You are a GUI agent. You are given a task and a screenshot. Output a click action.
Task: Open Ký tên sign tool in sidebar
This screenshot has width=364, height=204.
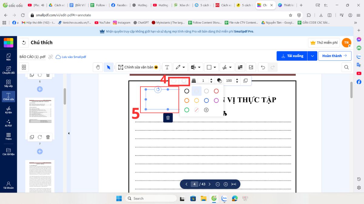tap(8, 109)
